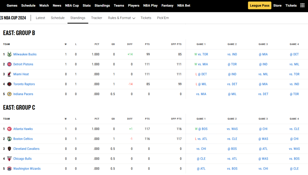308x175 pixels.
Task: Open the Chicago Bulls team link
Action: (x=23, y=159)
